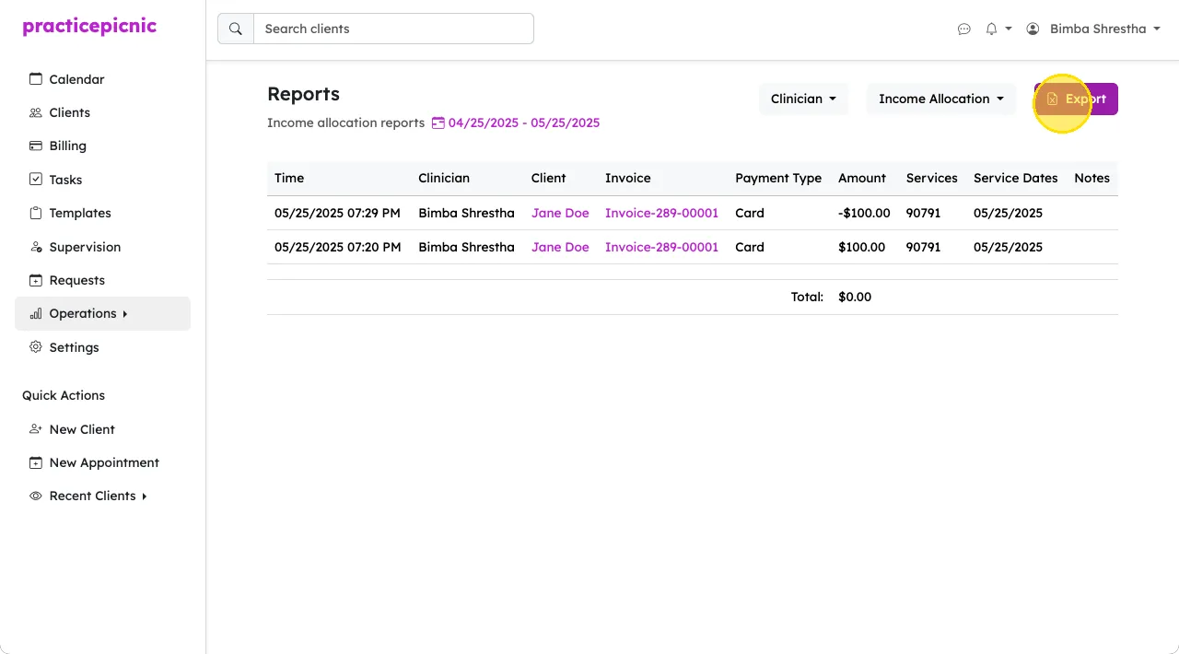Click the Clients people icon
The width and height of the screenshot is (1179, 654).
coord(36,112)
